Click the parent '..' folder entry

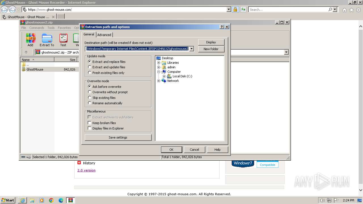(x=26, y=65)
